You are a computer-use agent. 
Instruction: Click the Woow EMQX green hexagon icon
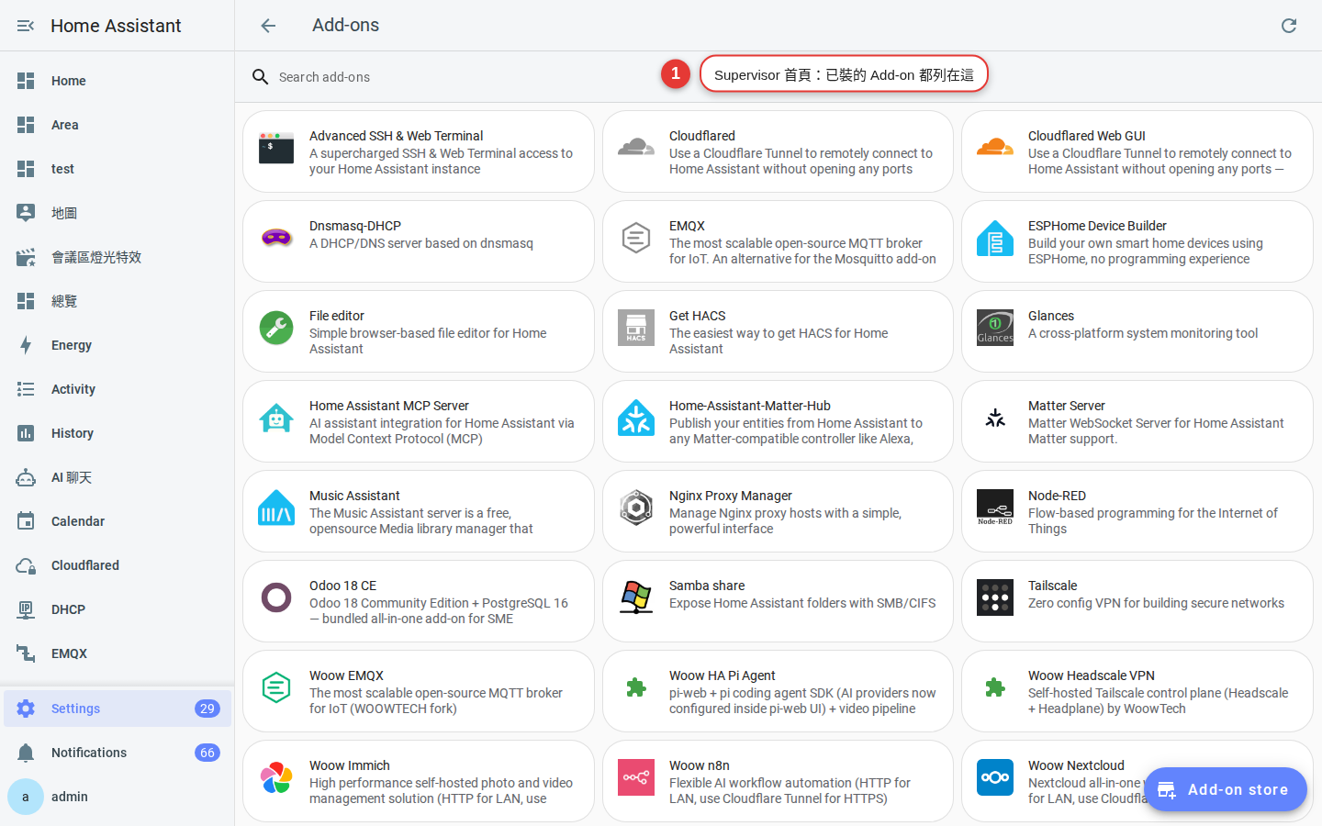coord(276,687)
